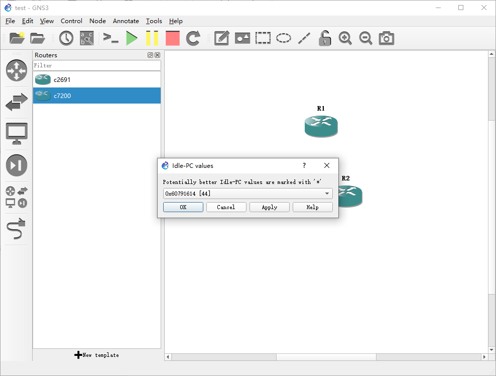This screenshot has width=496, height=376.
Task: Open the snapshot manager clock icon
Action: tap(66, 38)
